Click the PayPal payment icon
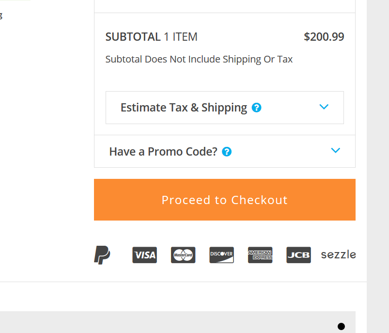389x333 pixels. 102,255
